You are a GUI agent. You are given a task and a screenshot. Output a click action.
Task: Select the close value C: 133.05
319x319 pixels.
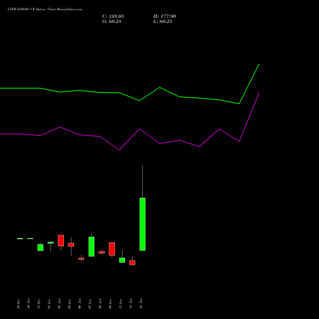click(x=113, y=17)
